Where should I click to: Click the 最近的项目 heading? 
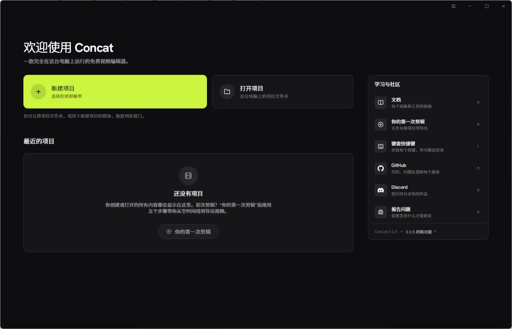point(39,141)
